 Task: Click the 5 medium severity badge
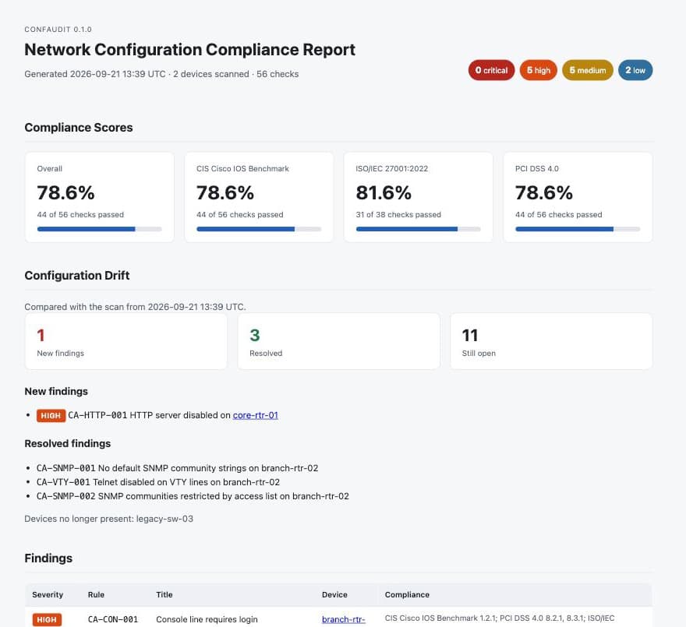588,70
